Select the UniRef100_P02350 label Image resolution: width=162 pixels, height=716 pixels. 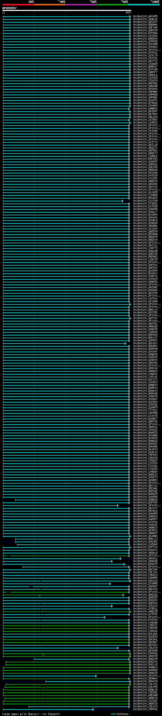[x=145, y=179]
